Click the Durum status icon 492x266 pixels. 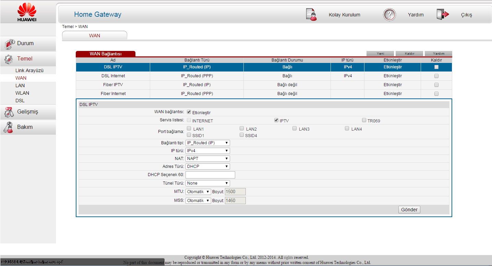9,44
